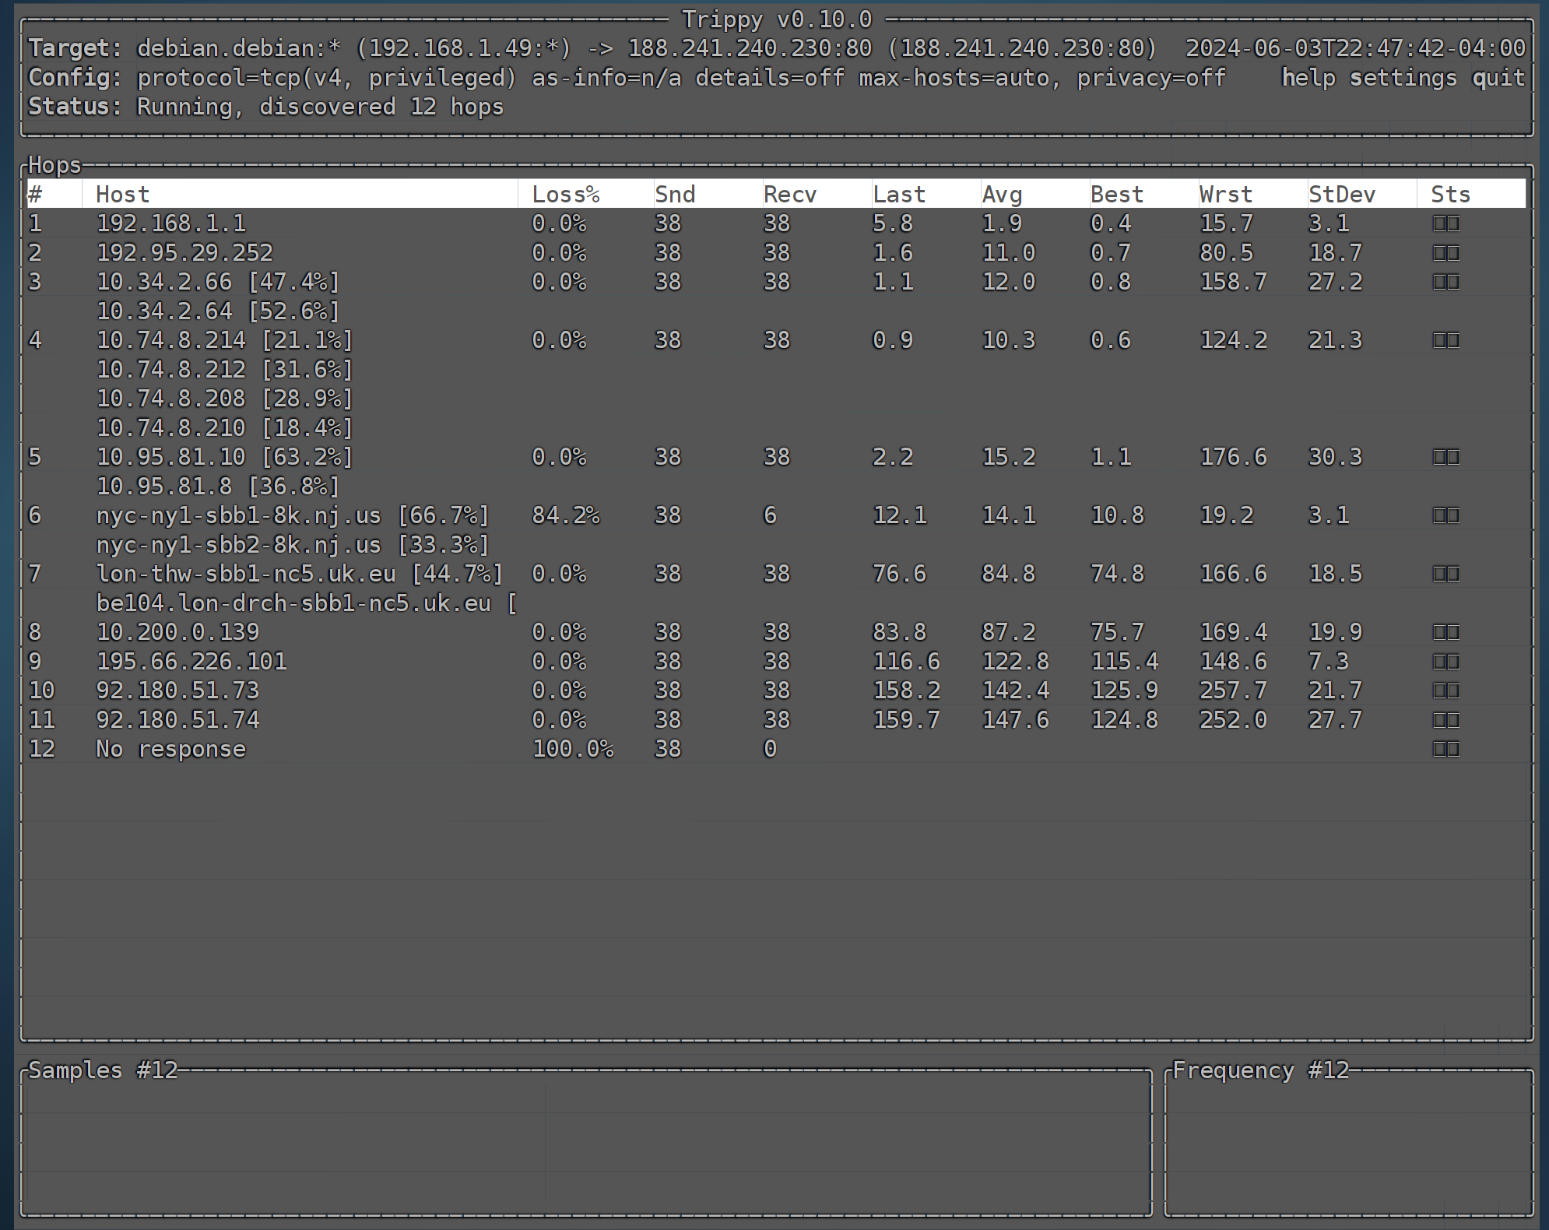This screenshot has height=1230, width=1549.
Task: Click inside the Samples #12 panel
Action: 585,1143
